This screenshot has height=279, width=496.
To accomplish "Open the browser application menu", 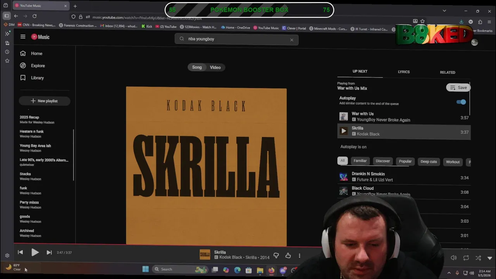I will tap(490, 22).
